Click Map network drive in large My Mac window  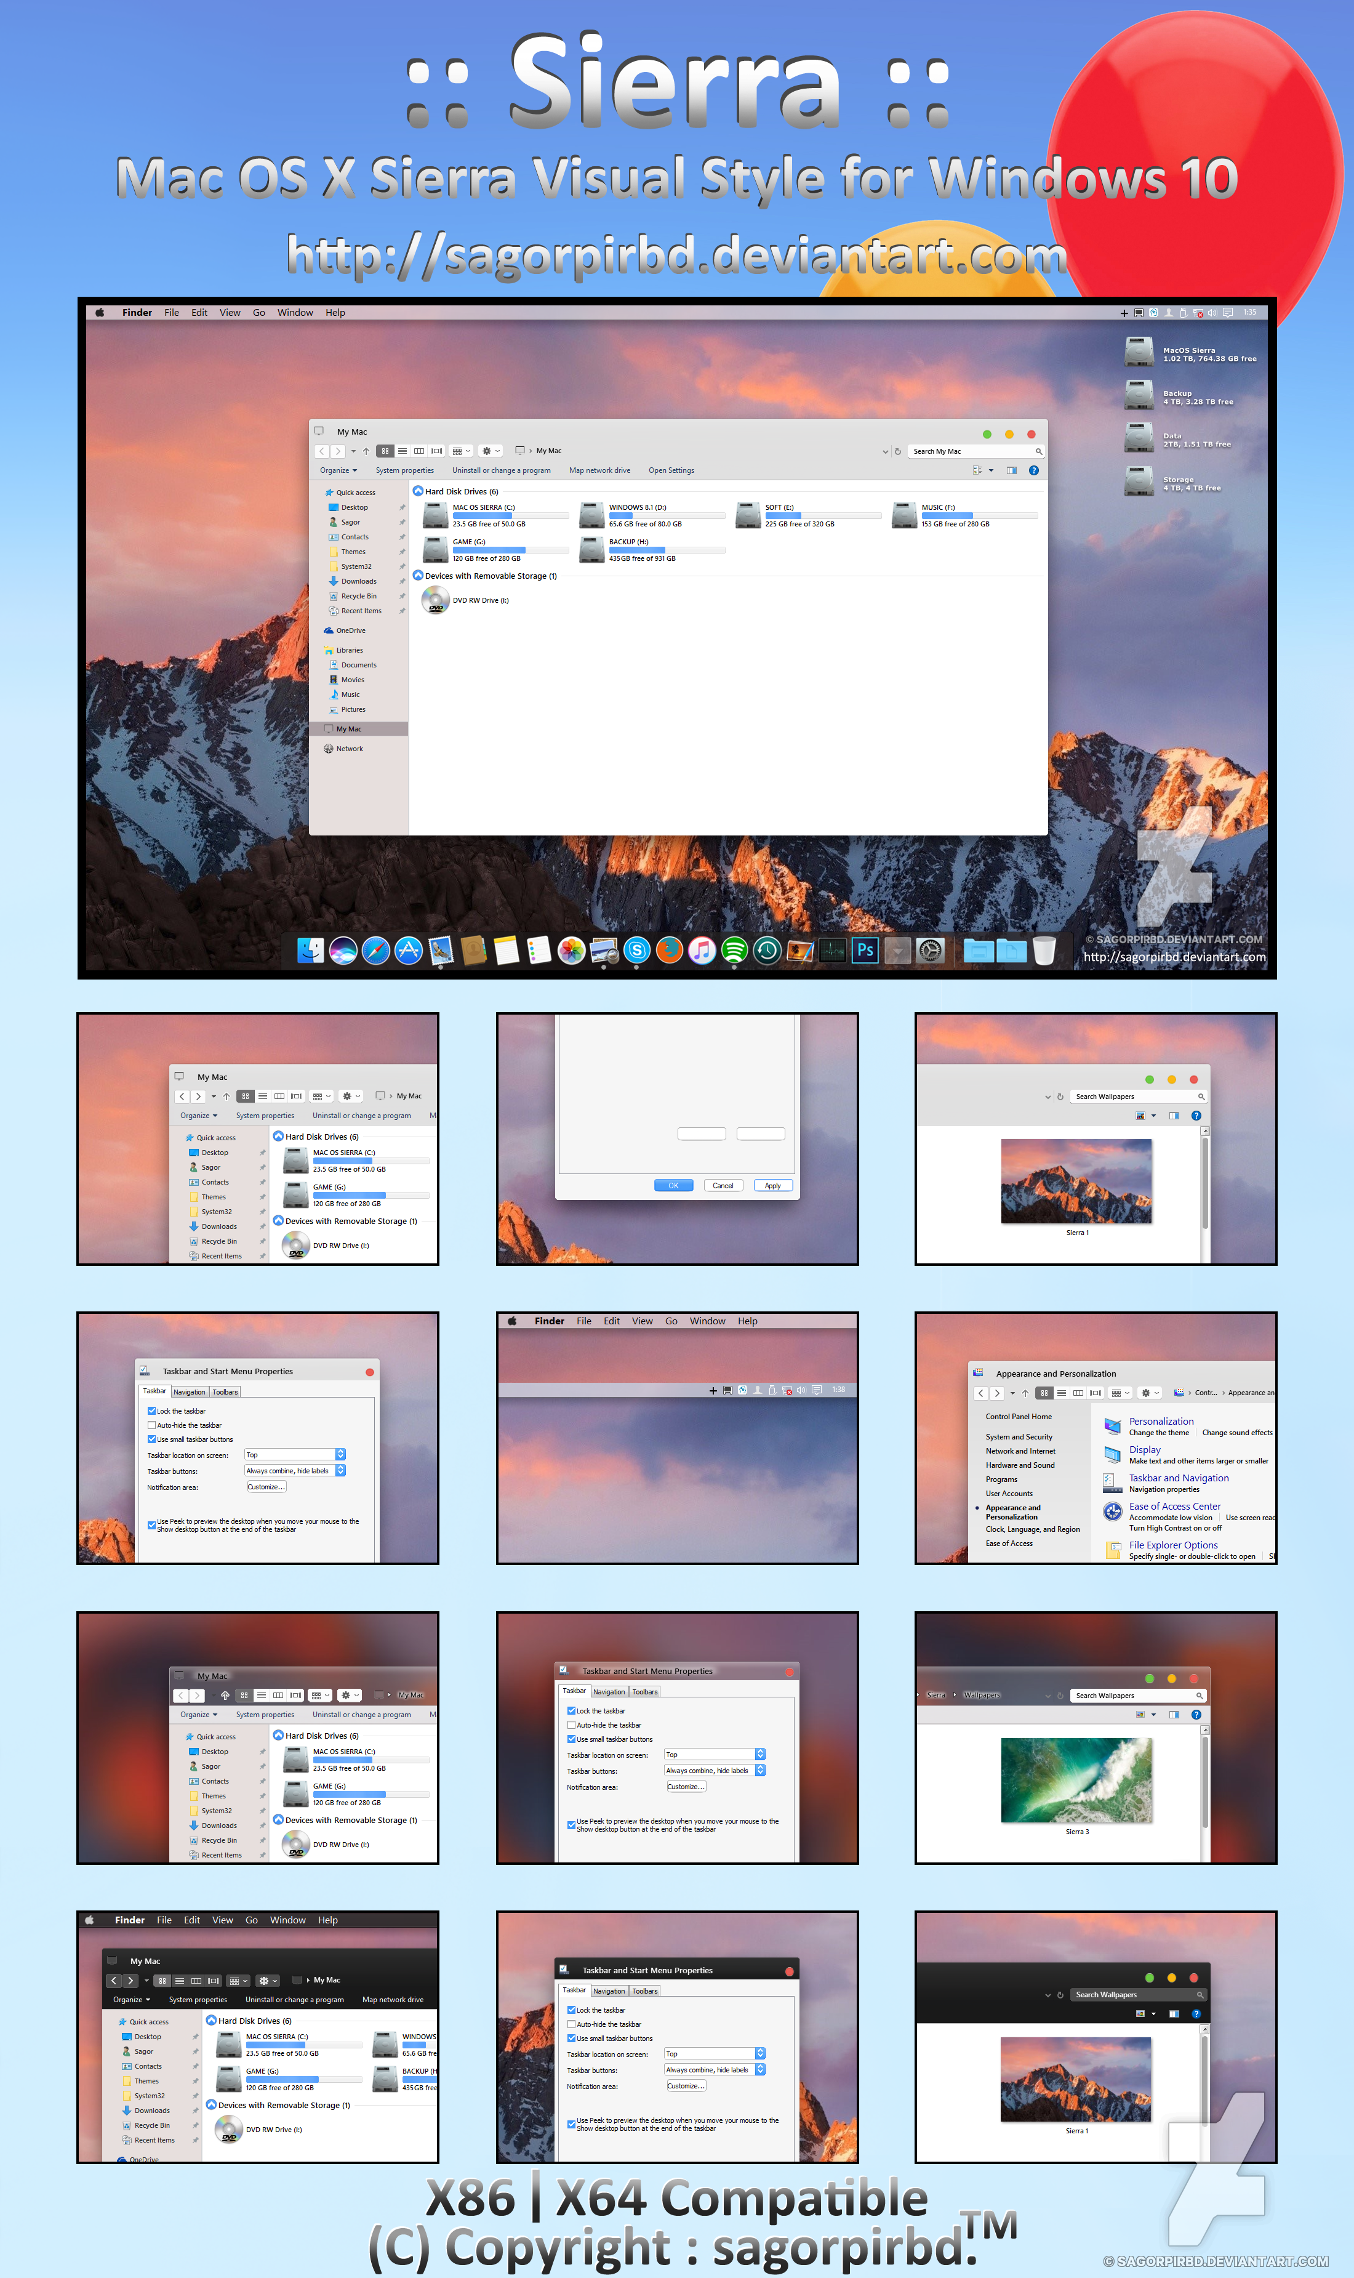[x=599, y=471]
